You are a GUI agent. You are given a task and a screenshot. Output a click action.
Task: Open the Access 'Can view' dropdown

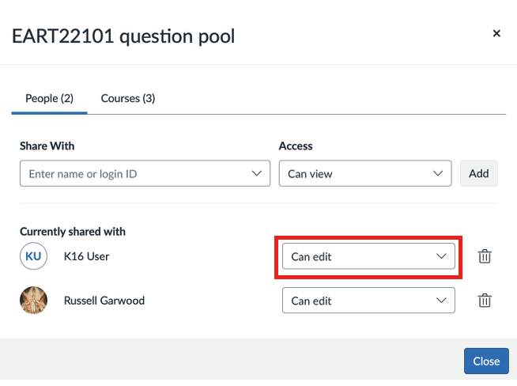coord(365,173)
